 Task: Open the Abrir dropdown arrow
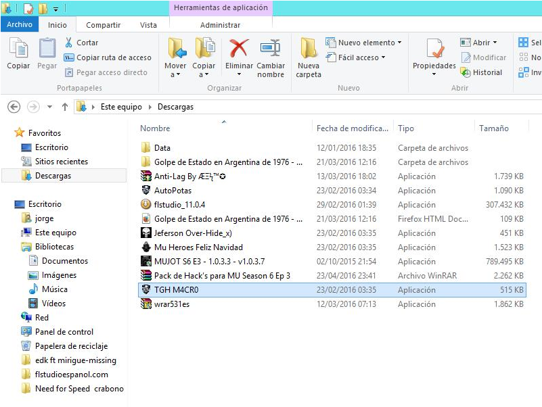(x=495, y=43)
